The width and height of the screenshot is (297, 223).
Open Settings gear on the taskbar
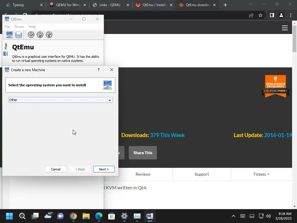coord(124,216)
